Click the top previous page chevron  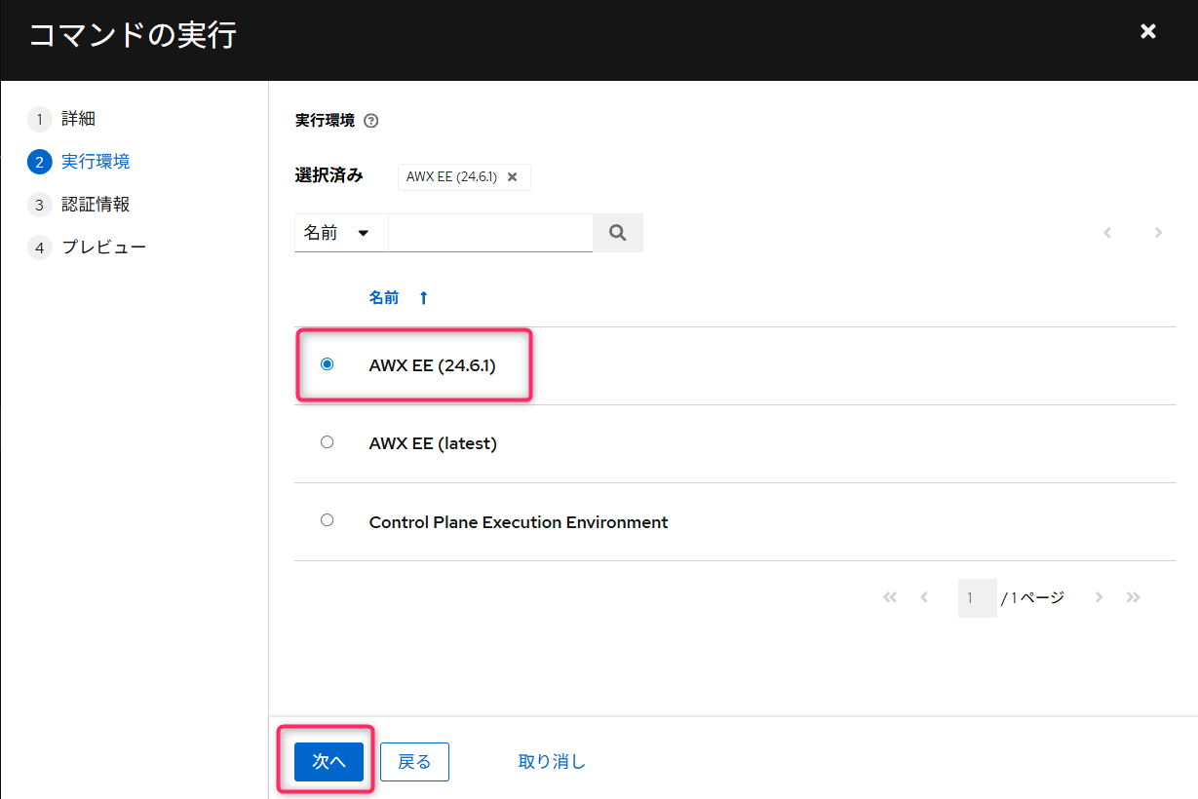[1107, 233]
